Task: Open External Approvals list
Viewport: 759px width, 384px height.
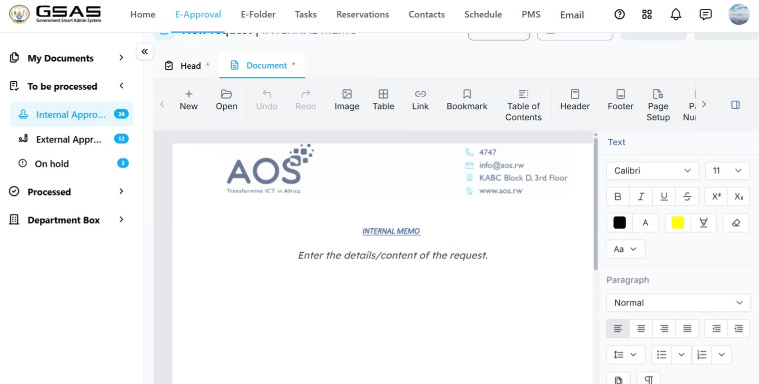Action: coord(69,139)
